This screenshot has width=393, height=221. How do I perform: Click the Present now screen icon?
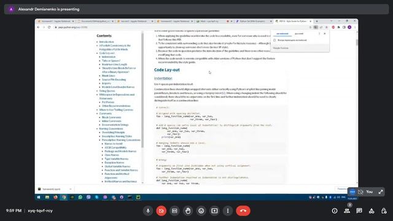214,211
